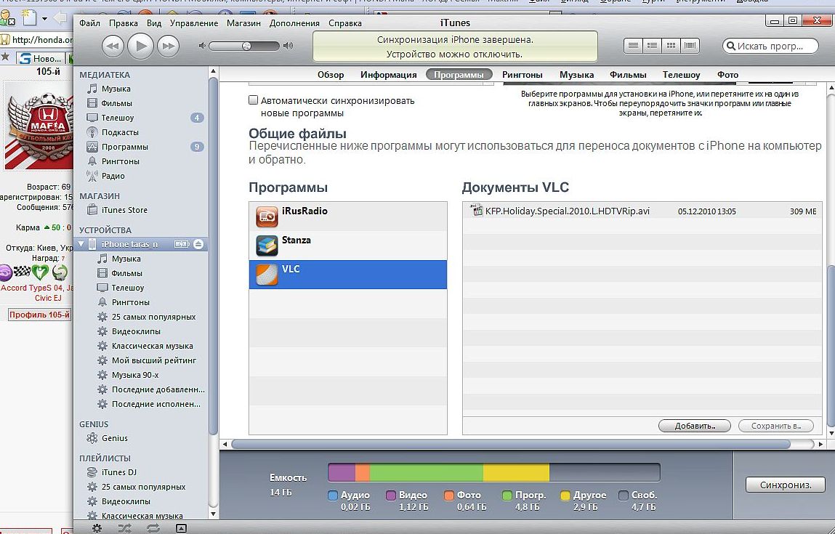Click the previous track button
The height and width of the screenshot is (534, 835).
113,46
